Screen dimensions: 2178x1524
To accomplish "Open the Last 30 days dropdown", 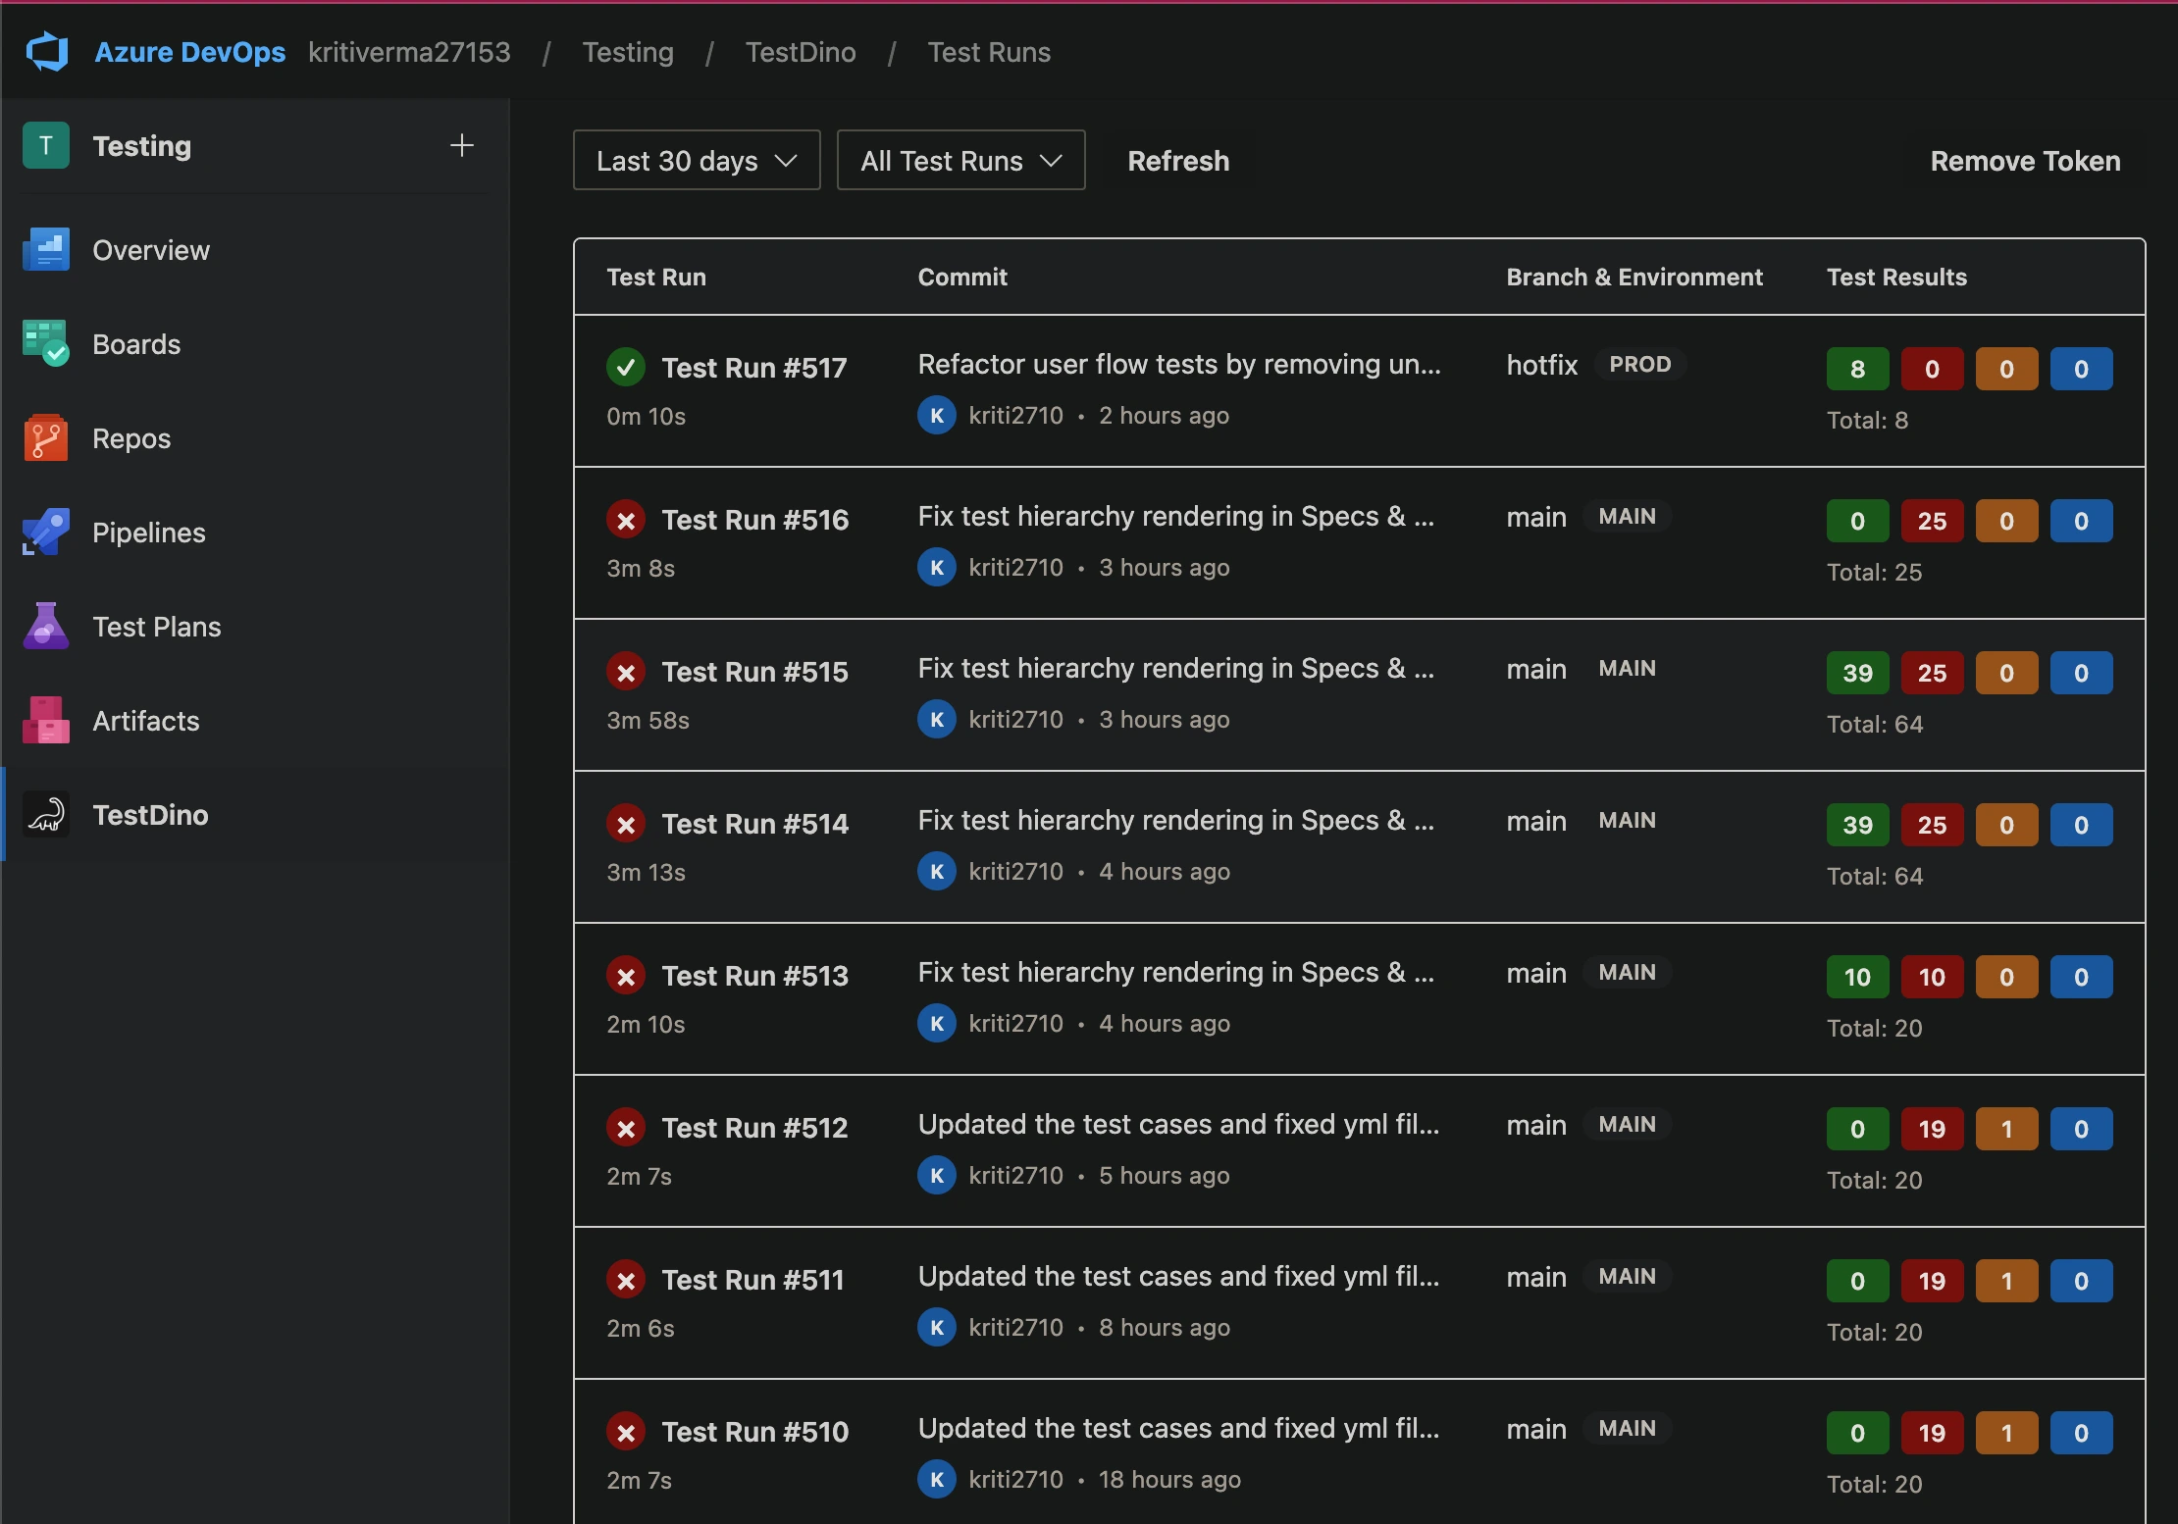I will pyautogui.click(x=696, y=160).
